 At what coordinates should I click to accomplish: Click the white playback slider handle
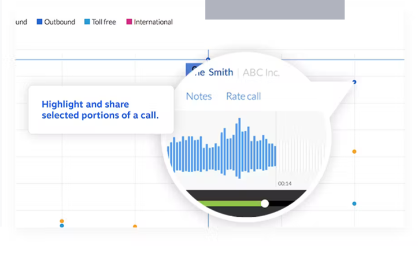265,203
